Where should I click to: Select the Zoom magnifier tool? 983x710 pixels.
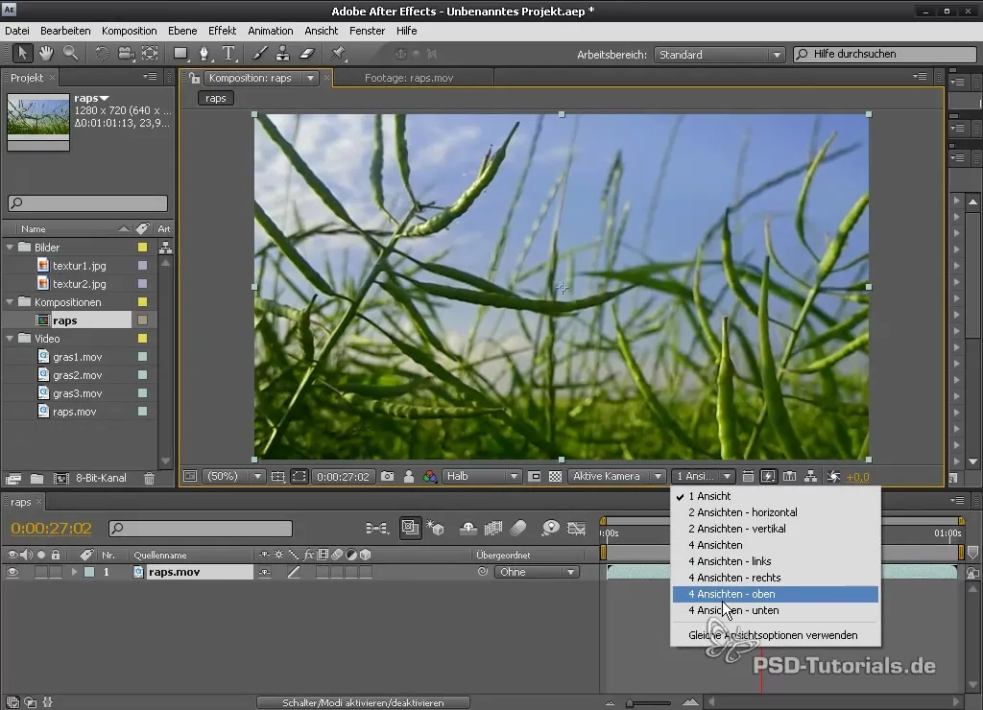coord(70,54)
